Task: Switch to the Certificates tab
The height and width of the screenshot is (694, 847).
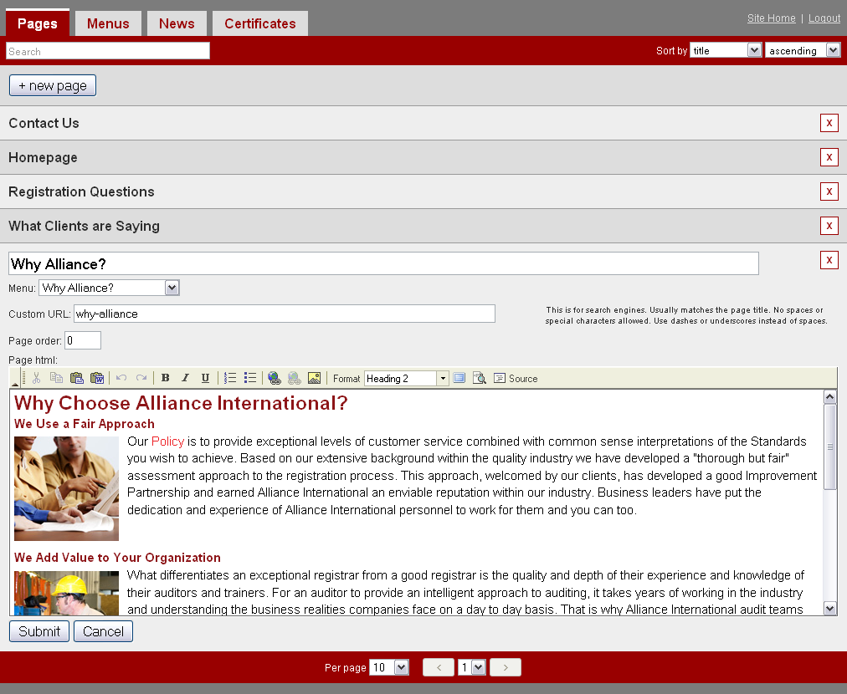Action: click(259, 23)
